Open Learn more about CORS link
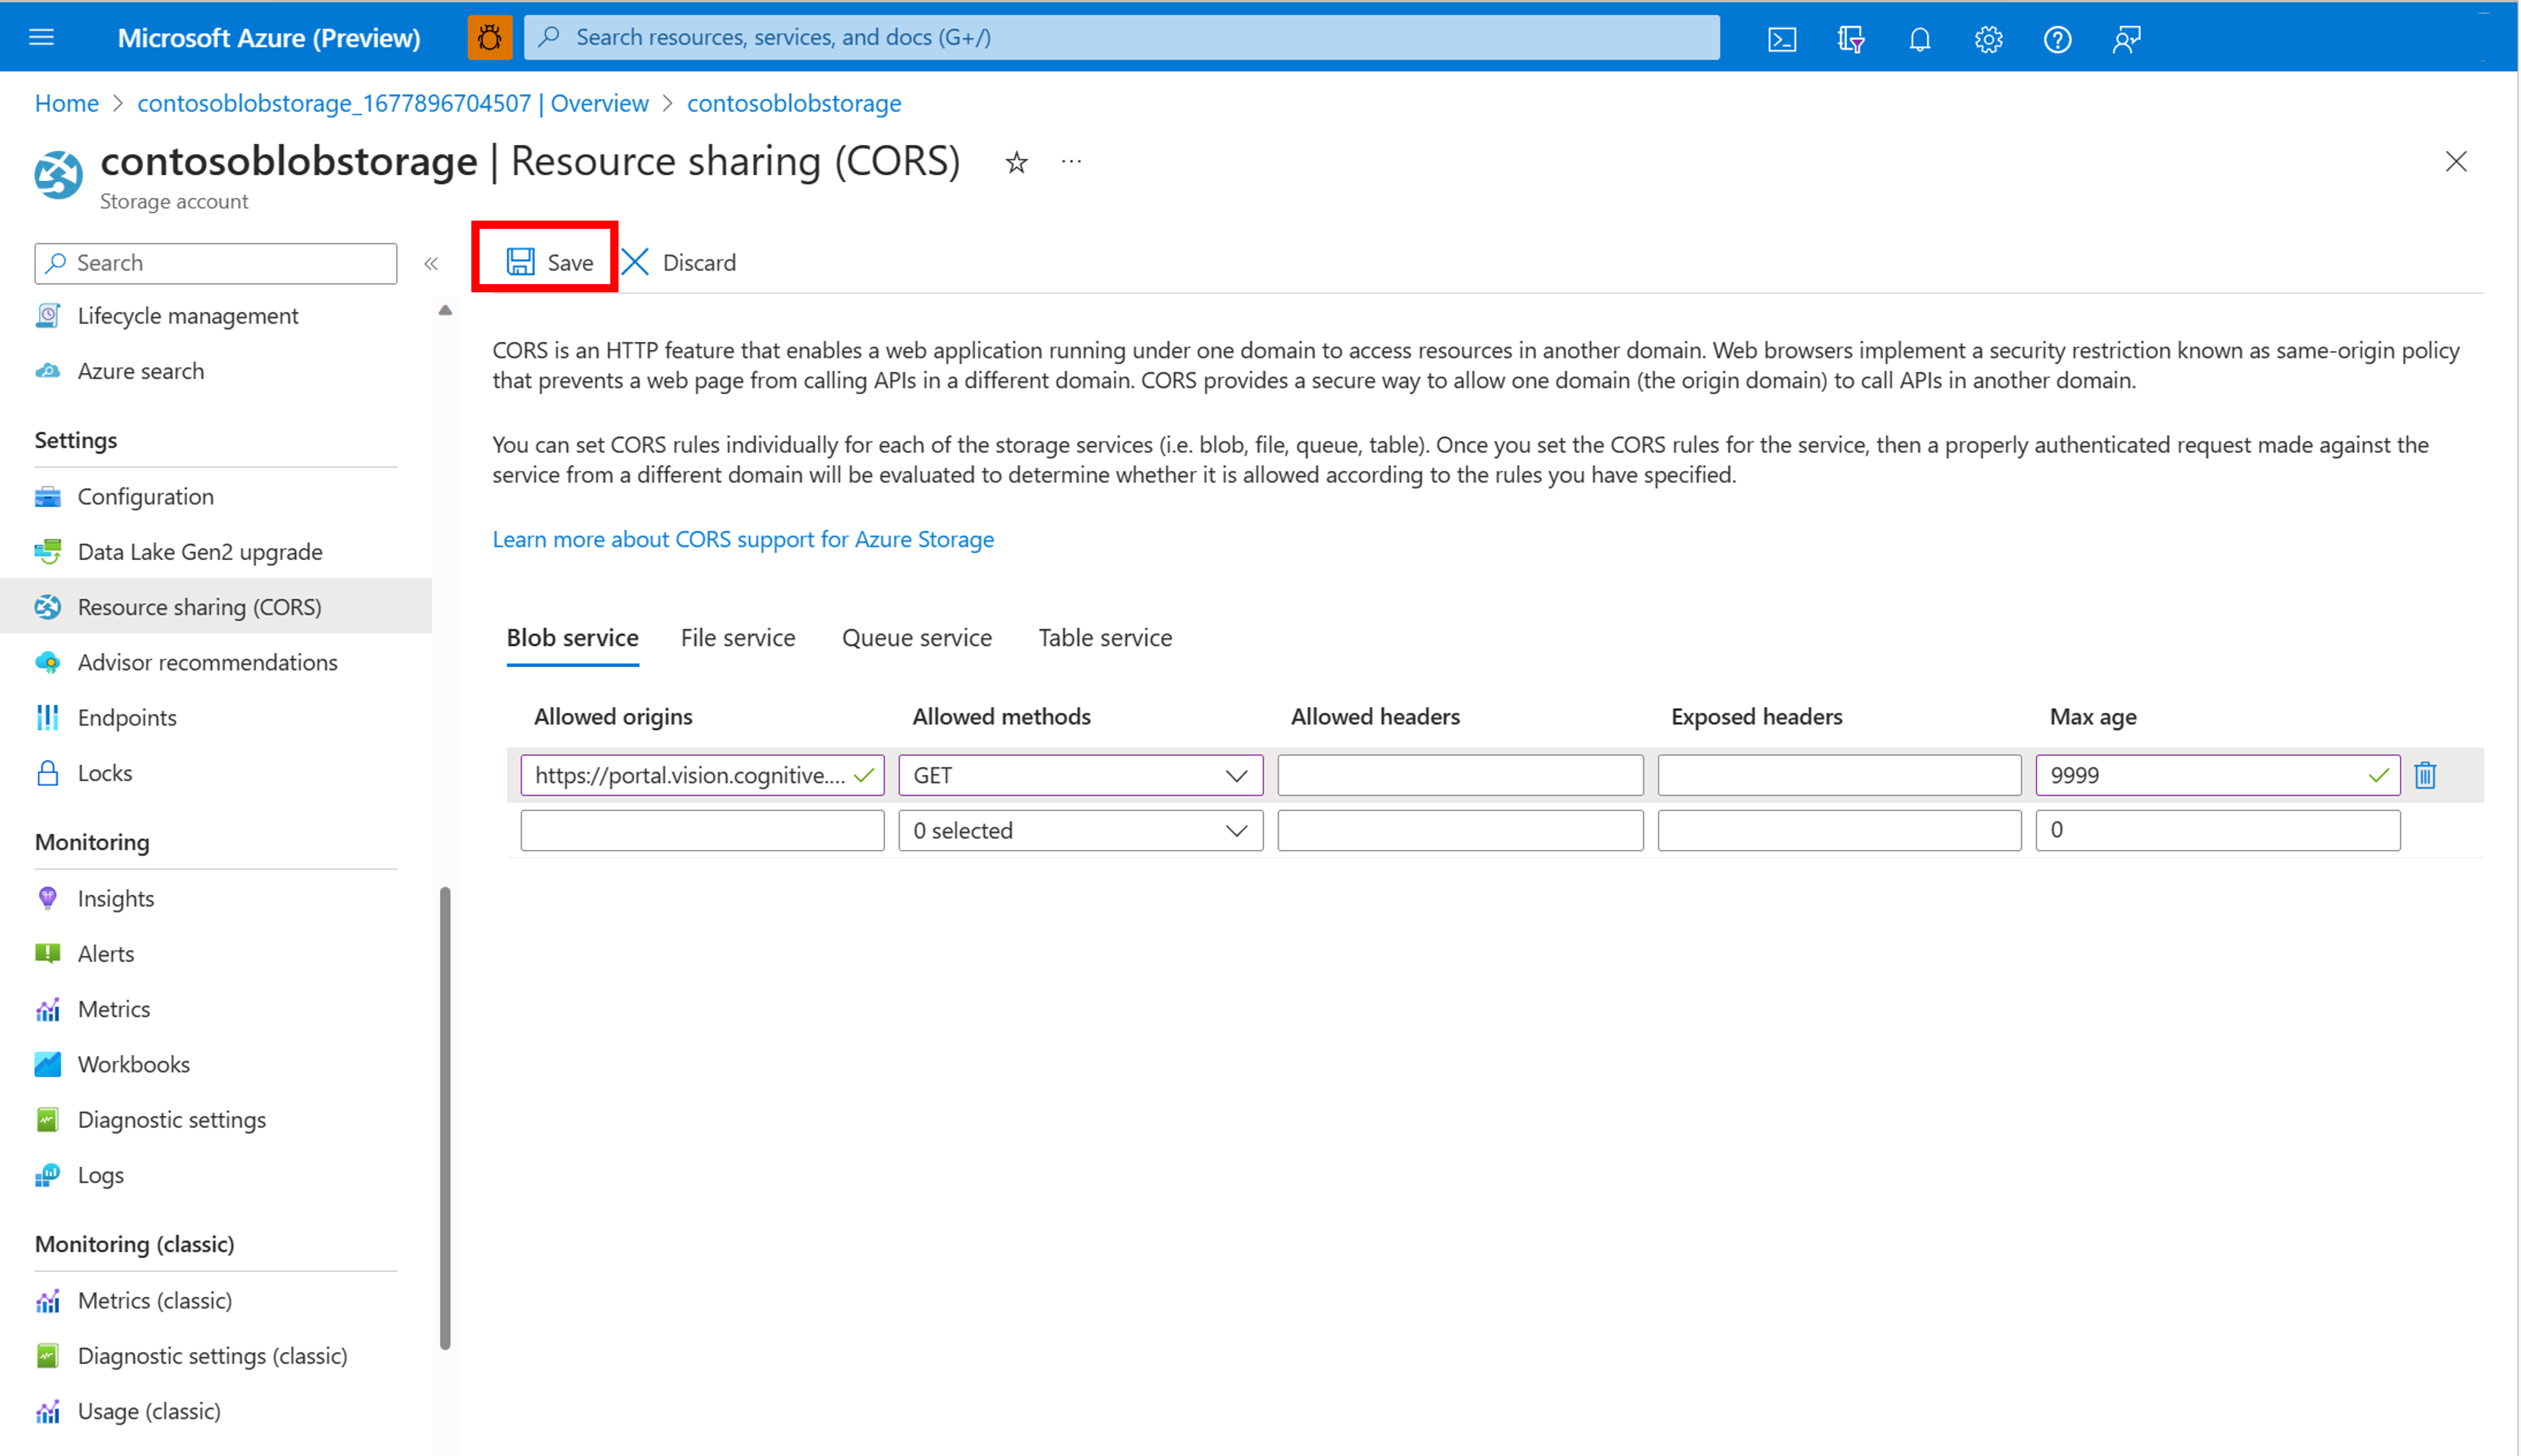This screenshot has height=1456, width=2521. (743, 539)
